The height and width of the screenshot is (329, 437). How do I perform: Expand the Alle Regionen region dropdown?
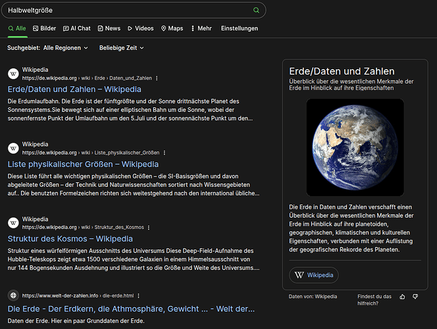pos(66,48)
